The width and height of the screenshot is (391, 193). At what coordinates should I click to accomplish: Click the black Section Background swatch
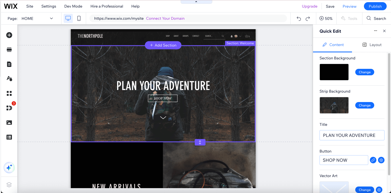tap(334, 72)
